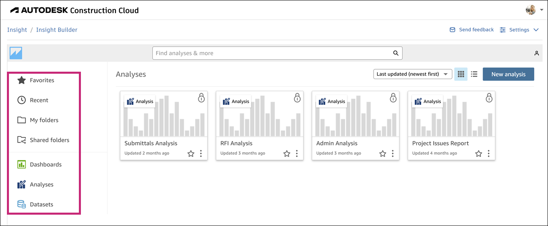Open My folders in the sidebar
The width and height of the screenshot is (548, 226).
pyautogui.click(x=44, y=120)
